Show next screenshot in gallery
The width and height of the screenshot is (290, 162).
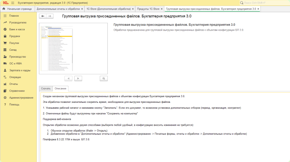tap(78, 79)
